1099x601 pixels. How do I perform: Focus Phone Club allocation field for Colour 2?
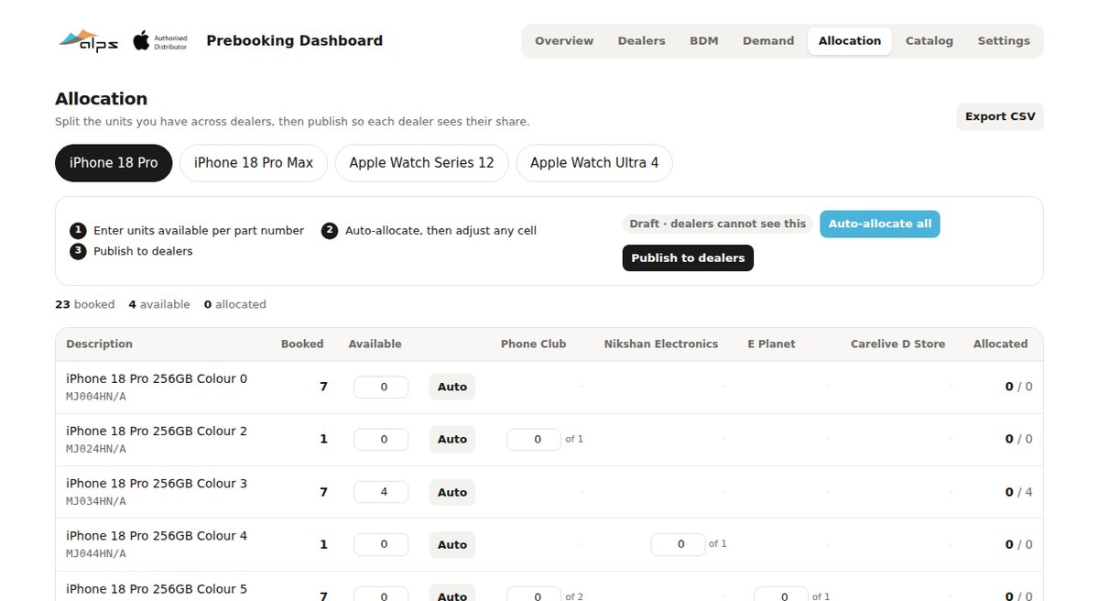pyautogui.click(x=534, y=440)
